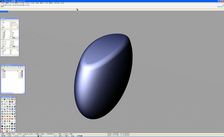Toggle the light bulb visibility for レイヤ 01
This screenshot has width=224, height=137.
pos(19,73)
